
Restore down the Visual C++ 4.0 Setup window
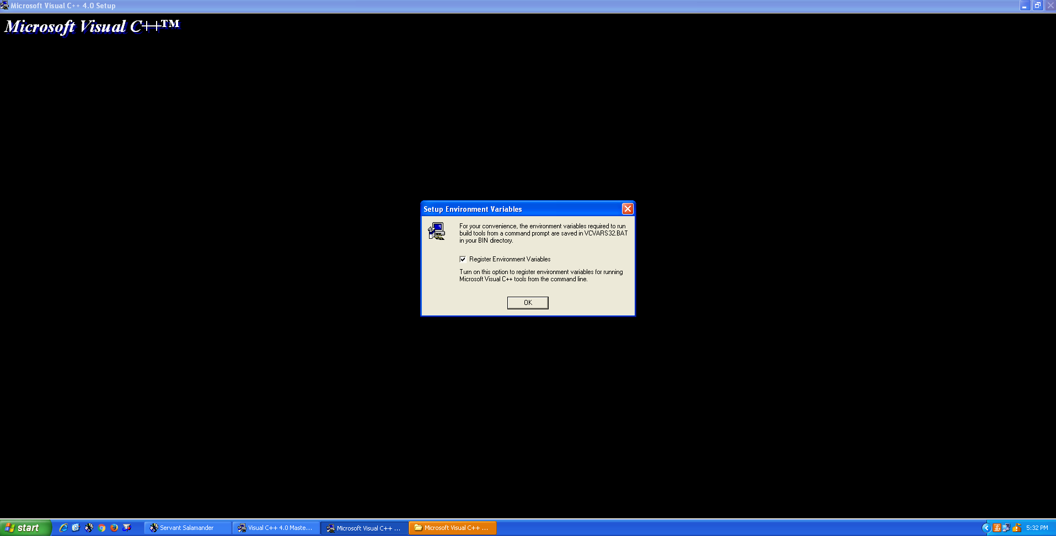pos(1038,6)
